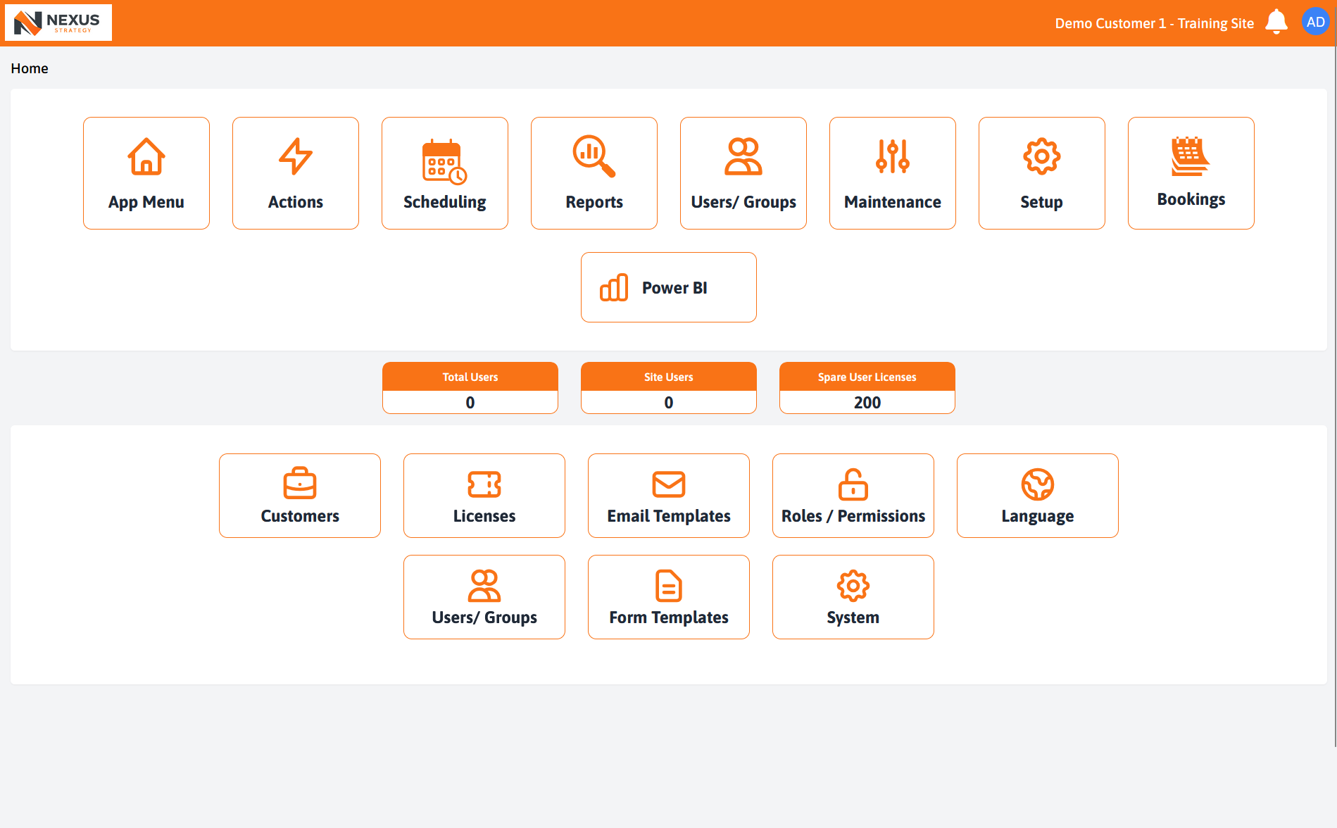Select the Language globe tile
This screenshot has width=1337, height=828.
(x=1038, y=496)
